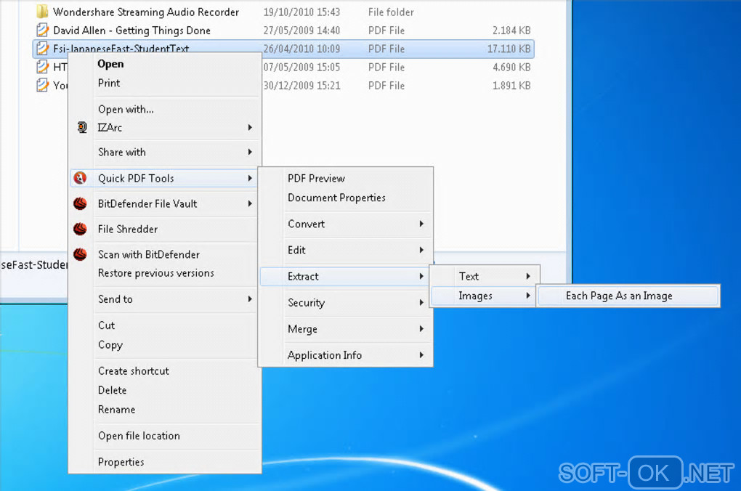
Task: Click the David Allen PDF file icon
Action: [43, 31]
